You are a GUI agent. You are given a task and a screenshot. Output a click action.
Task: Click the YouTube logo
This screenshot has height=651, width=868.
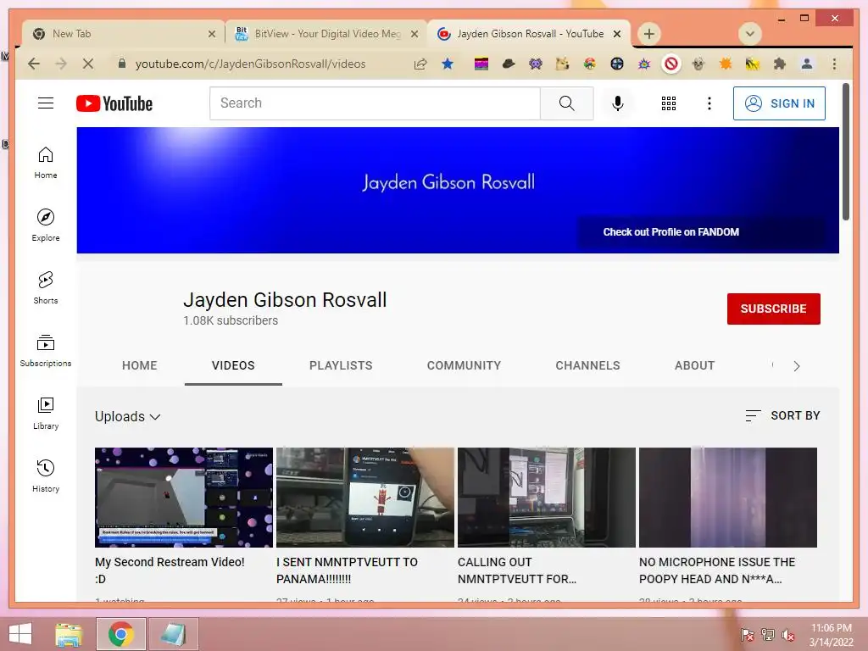point(114,103)
